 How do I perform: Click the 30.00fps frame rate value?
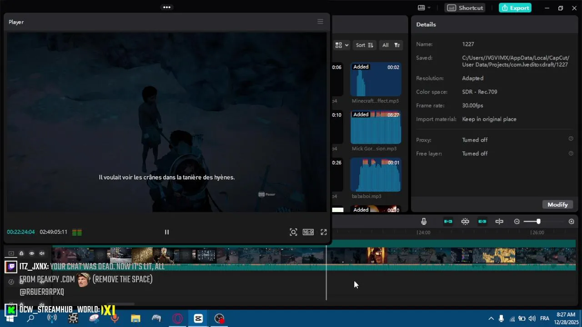coord(472,105)
